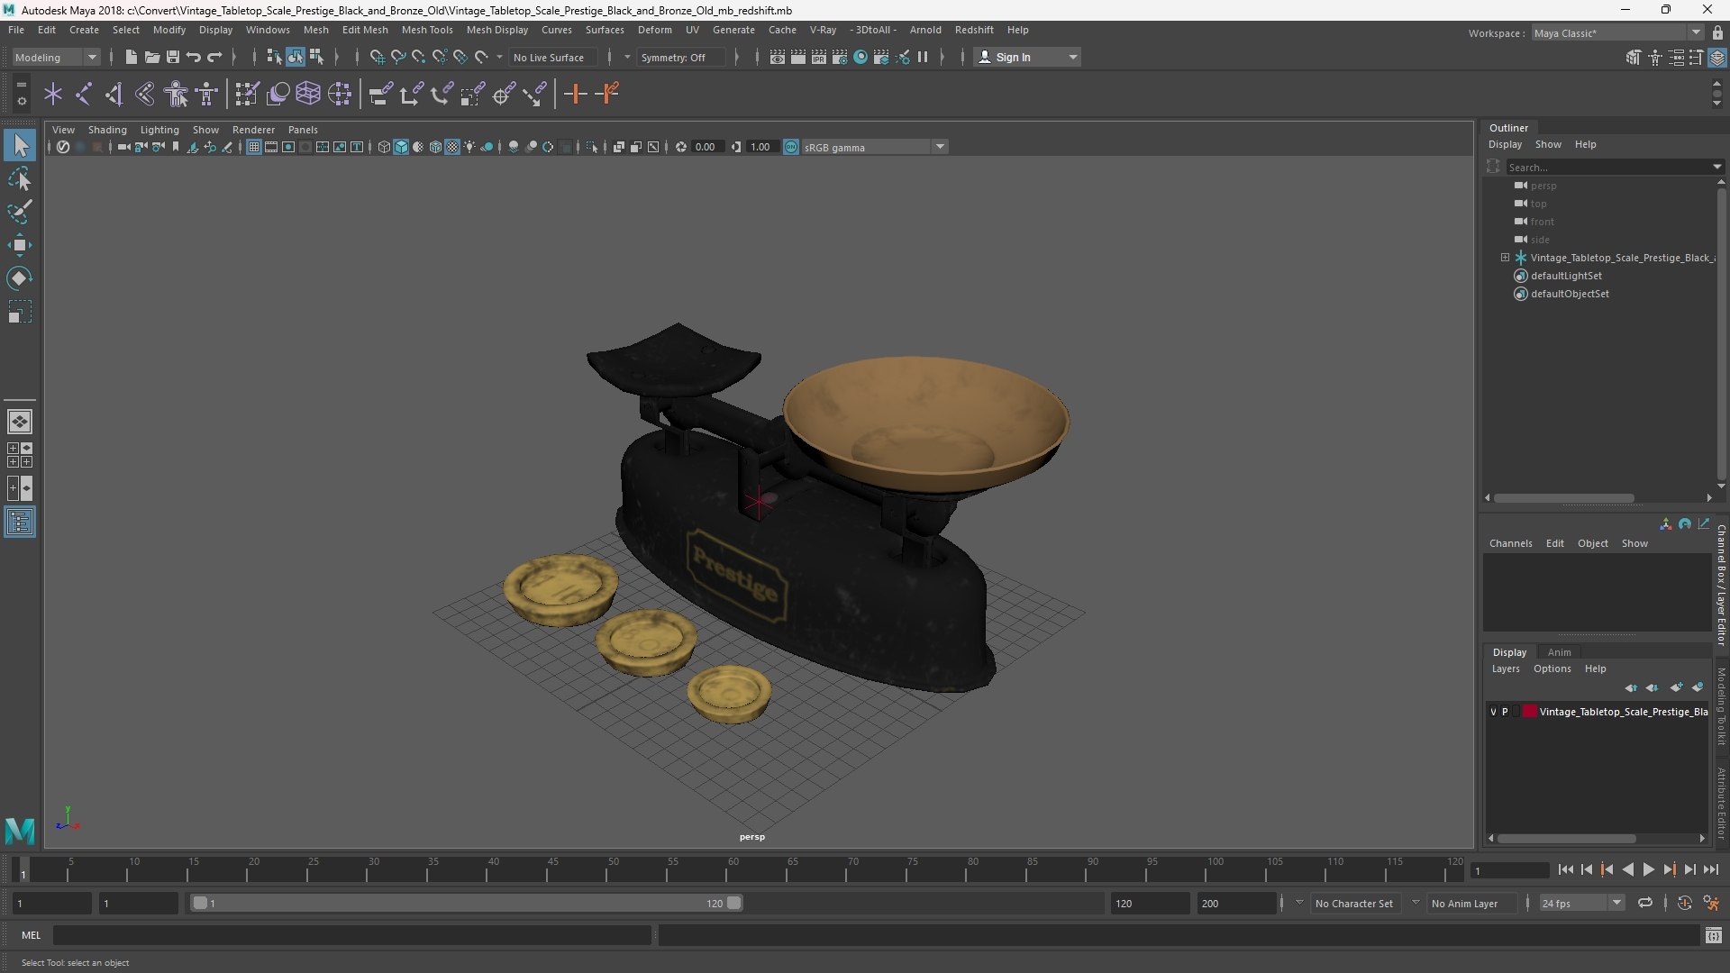
Task: Pick the Paint Selection tool
Action: (20, 212)
